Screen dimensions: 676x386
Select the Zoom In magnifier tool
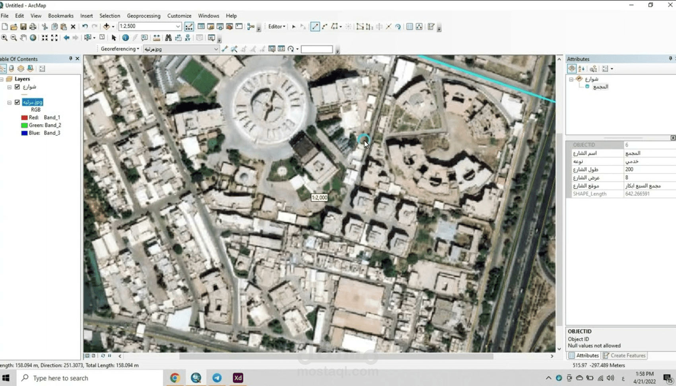click(4, 38)
